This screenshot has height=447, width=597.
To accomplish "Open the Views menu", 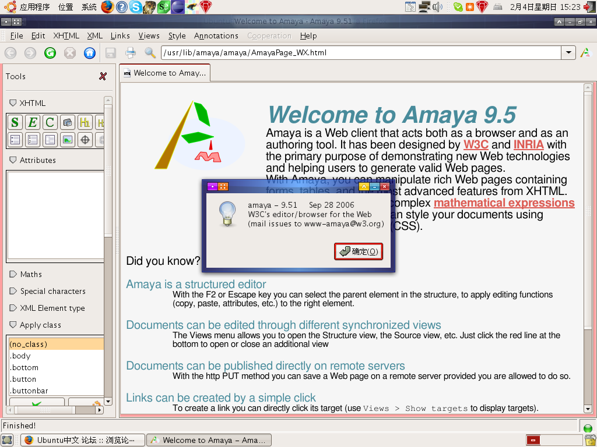I will tap(149, 36).
